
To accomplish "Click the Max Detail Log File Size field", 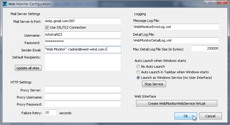I will tap(205, 49).
